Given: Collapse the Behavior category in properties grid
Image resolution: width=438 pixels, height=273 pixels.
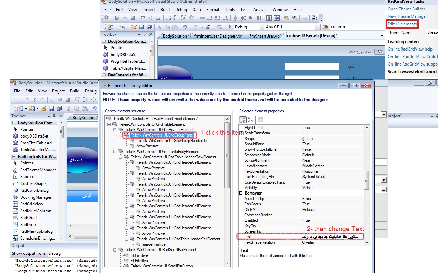Looking at the screenshot, I should coord(241,193).
